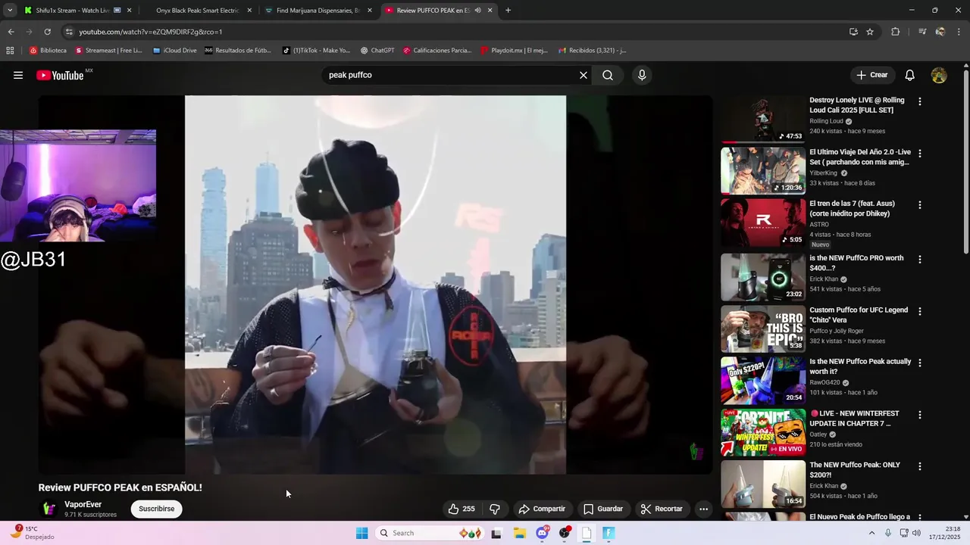970x545 pixels.
Task: Share the video via Compartir
Action: coord(542,509)
